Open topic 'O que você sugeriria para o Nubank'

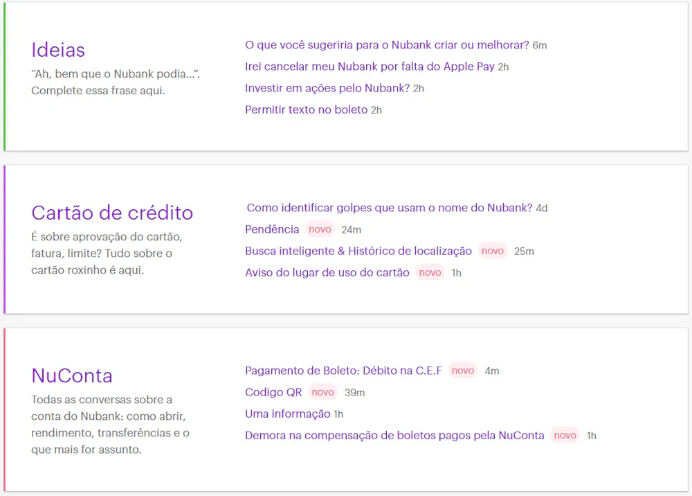point(387,45)
